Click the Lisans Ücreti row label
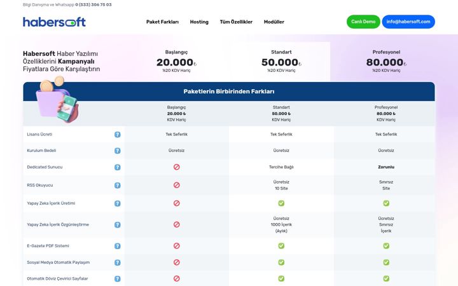 pyautogui.click(x=39, y=135)
